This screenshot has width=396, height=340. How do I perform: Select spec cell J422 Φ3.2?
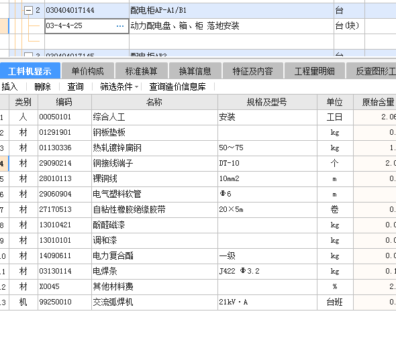coord(267,272)
